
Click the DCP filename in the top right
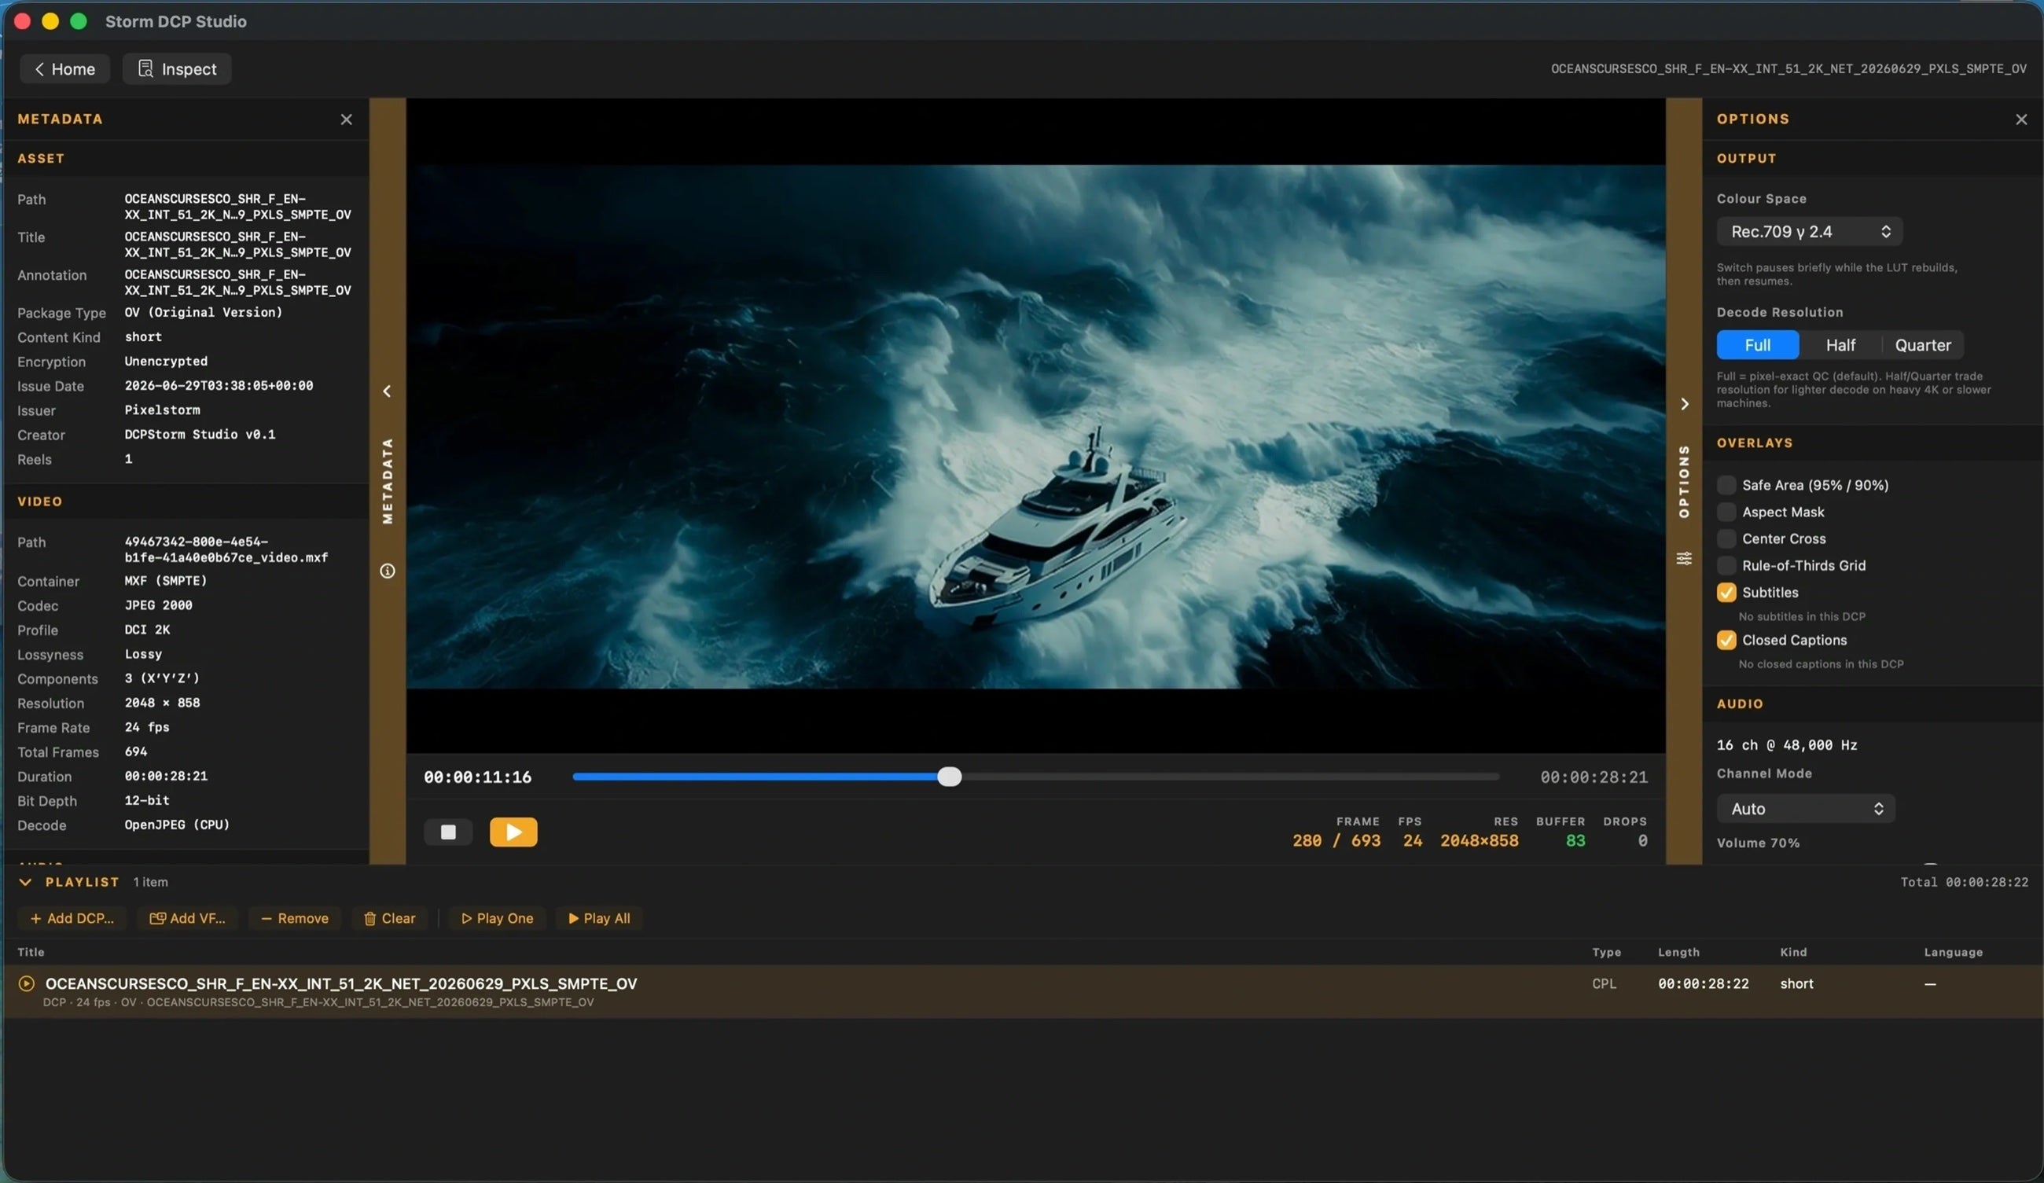tap(1788, 69)
